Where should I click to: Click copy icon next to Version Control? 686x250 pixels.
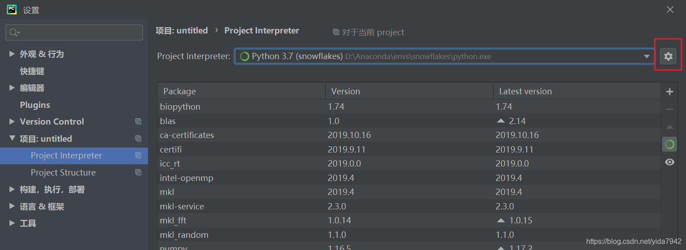138,121
